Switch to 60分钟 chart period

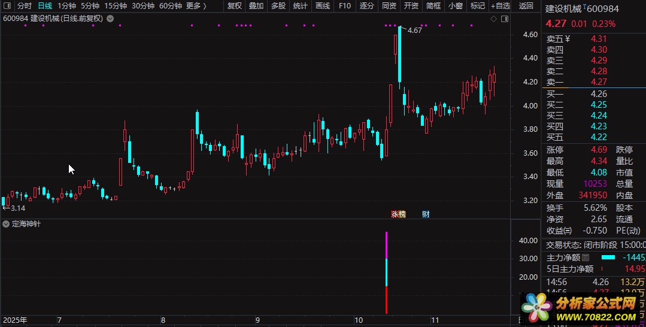pos(171,6)
